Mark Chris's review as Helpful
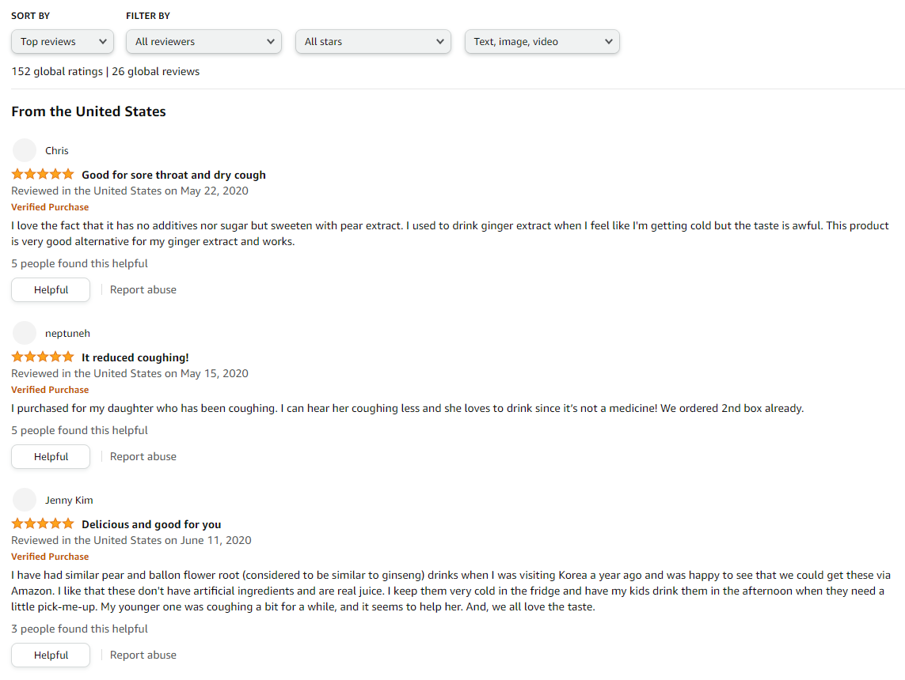The image size is (905, 680). pos(51,290)
